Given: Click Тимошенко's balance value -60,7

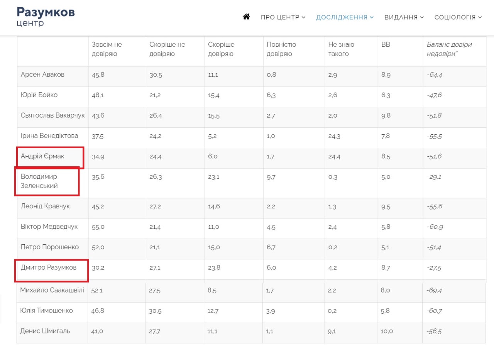Looking at the screenshot, I should (434, 311).
